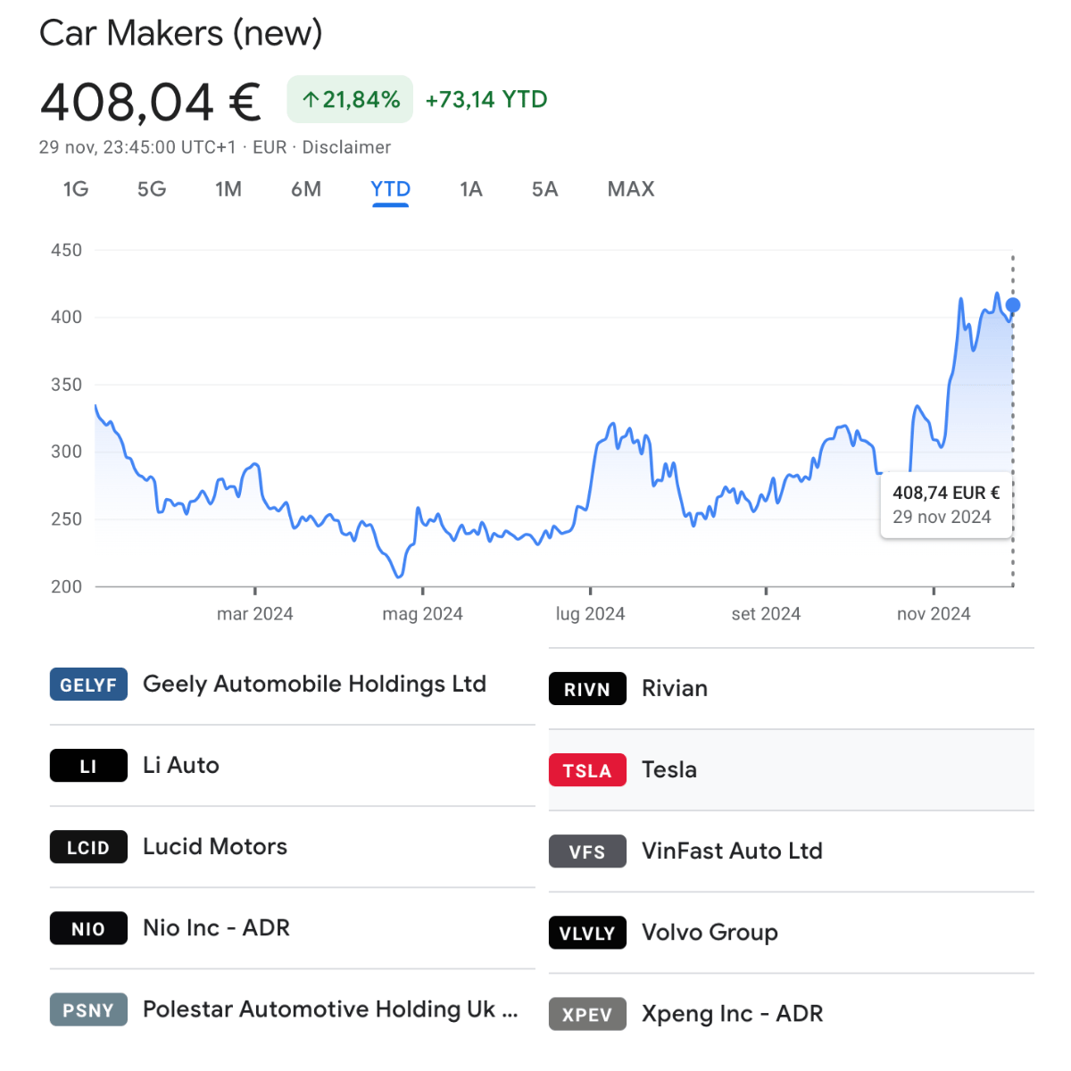Select the YTD time range tab
This screenshot has height=1071, width=1071.
tap(391, 189)
